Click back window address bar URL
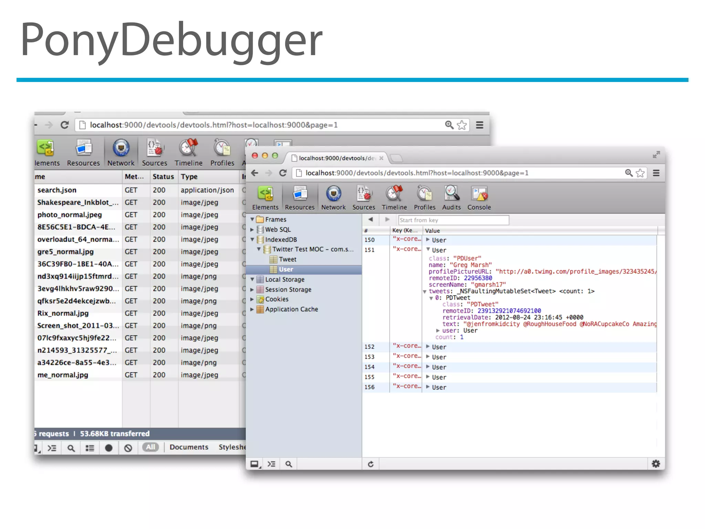This screenshot has height=529, width=705. coord(214,125)
